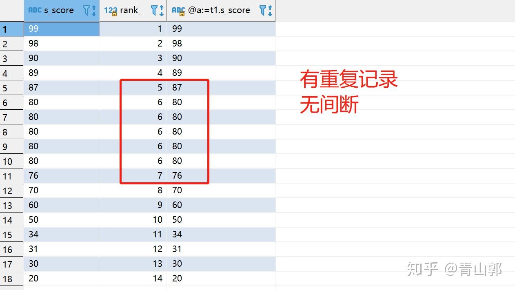
Task: Select s_score cell 99 in row 1
Action: point(61,29)
